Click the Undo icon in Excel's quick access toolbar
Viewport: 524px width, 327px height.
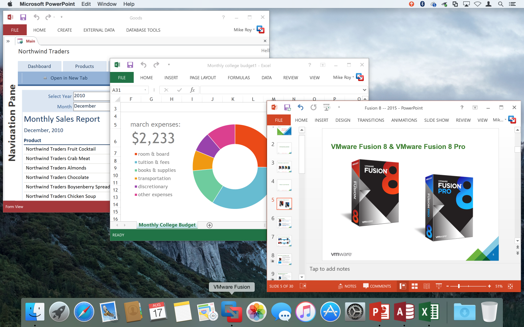[143, 65]
